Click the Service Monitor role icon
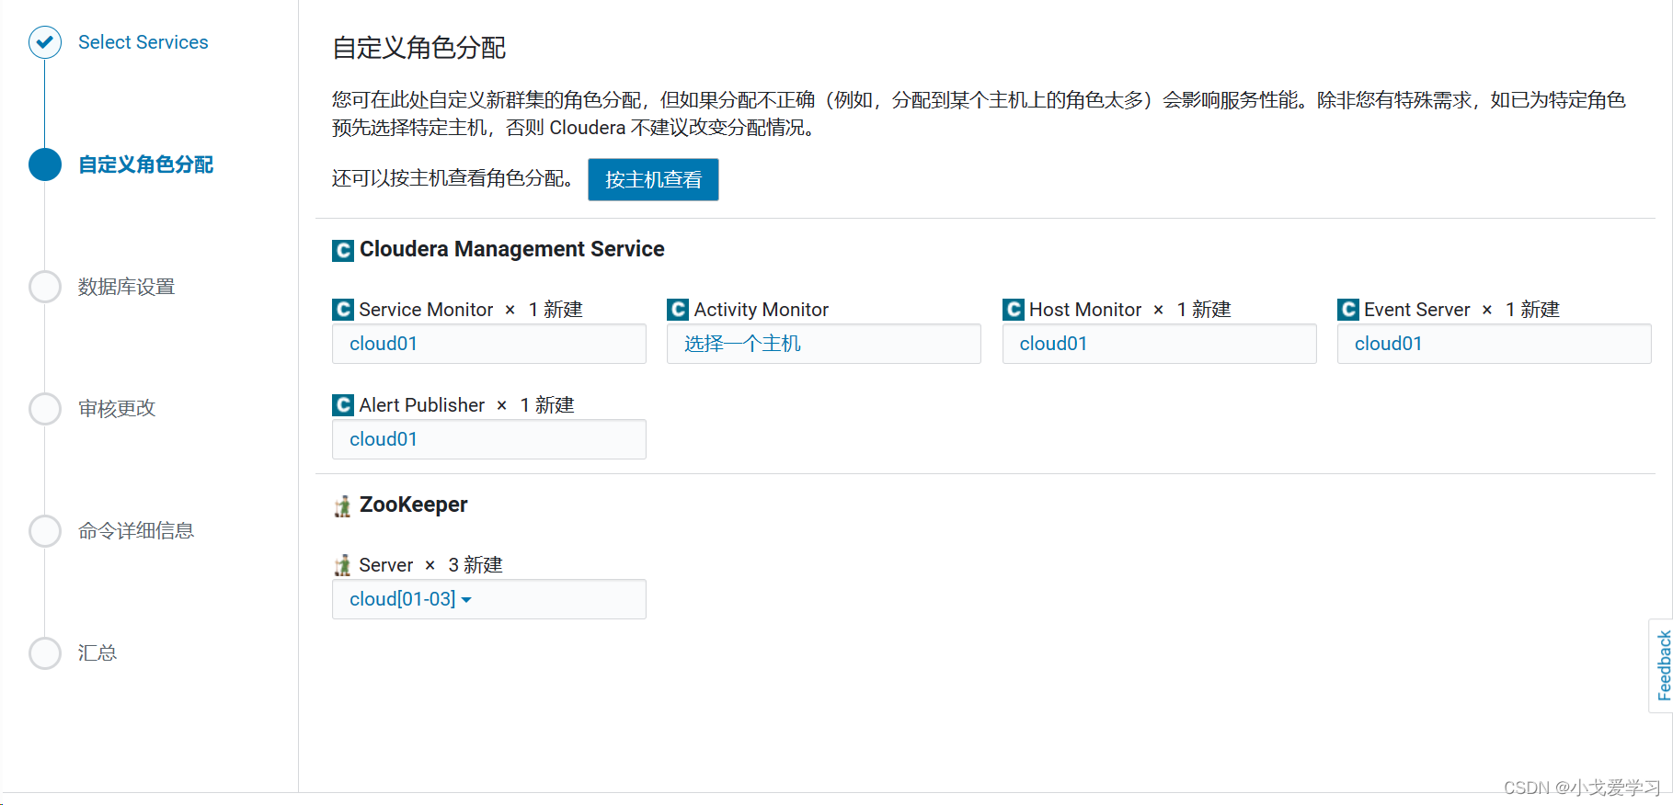 343,310
